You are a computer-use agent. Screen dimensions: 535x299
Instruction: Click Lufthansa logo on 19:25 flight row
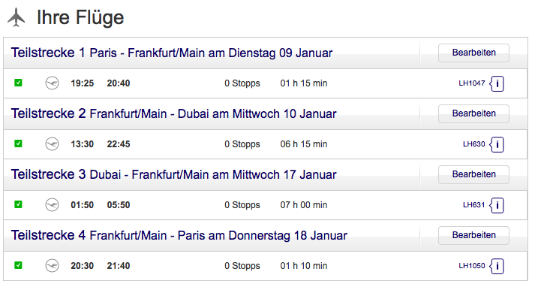click(x=52, y=83)
